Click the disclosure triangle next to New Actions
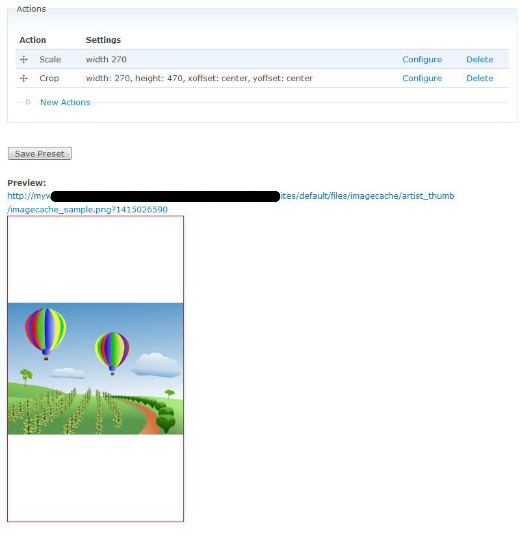520x556 pixels. point(29,102)
